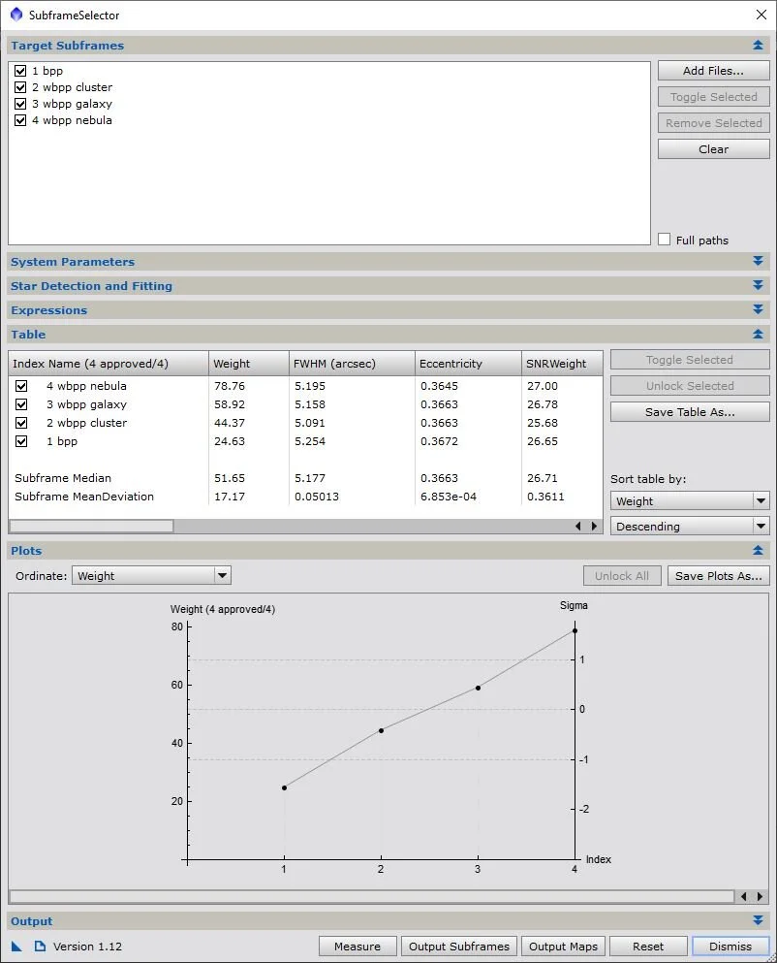Image resolution: width=777 pixels, height=963 pixels.
Task: Click the plot point at index 2
Action: [x=381, y=731]
